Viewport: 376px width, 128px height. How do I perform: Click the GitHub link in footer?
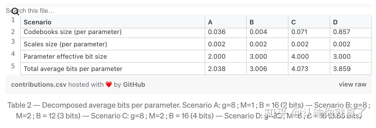tap(134, 85)
